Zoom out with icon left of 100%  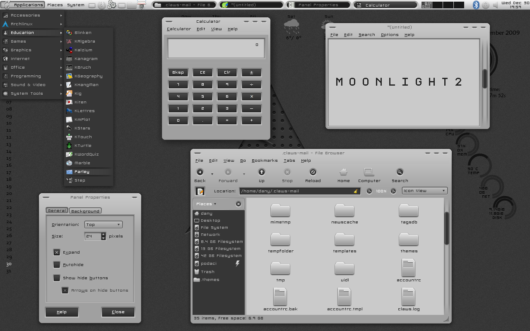click(369, 191)
